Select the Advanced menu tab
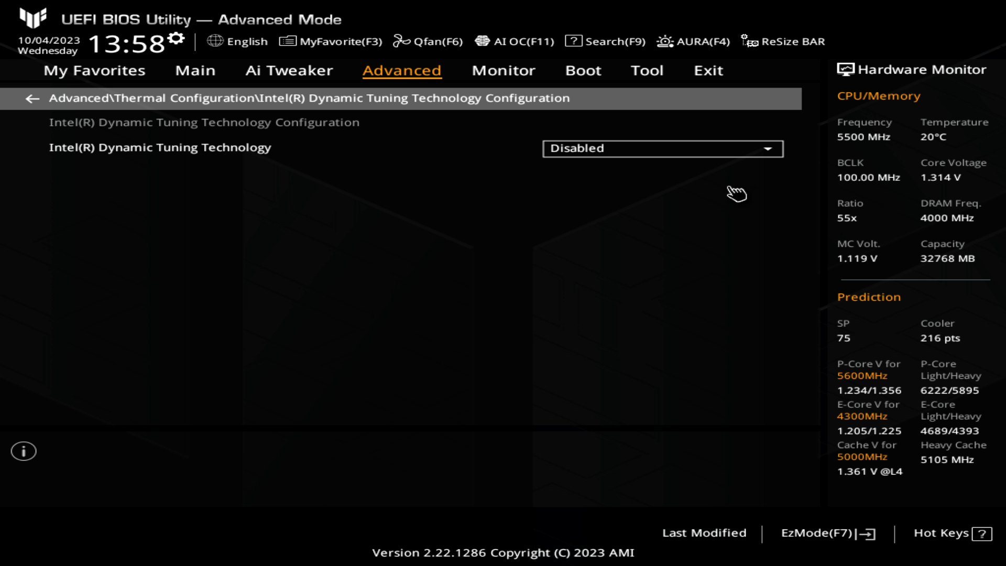This screenshot has height=566, width=1006. (x=401, y=70)
